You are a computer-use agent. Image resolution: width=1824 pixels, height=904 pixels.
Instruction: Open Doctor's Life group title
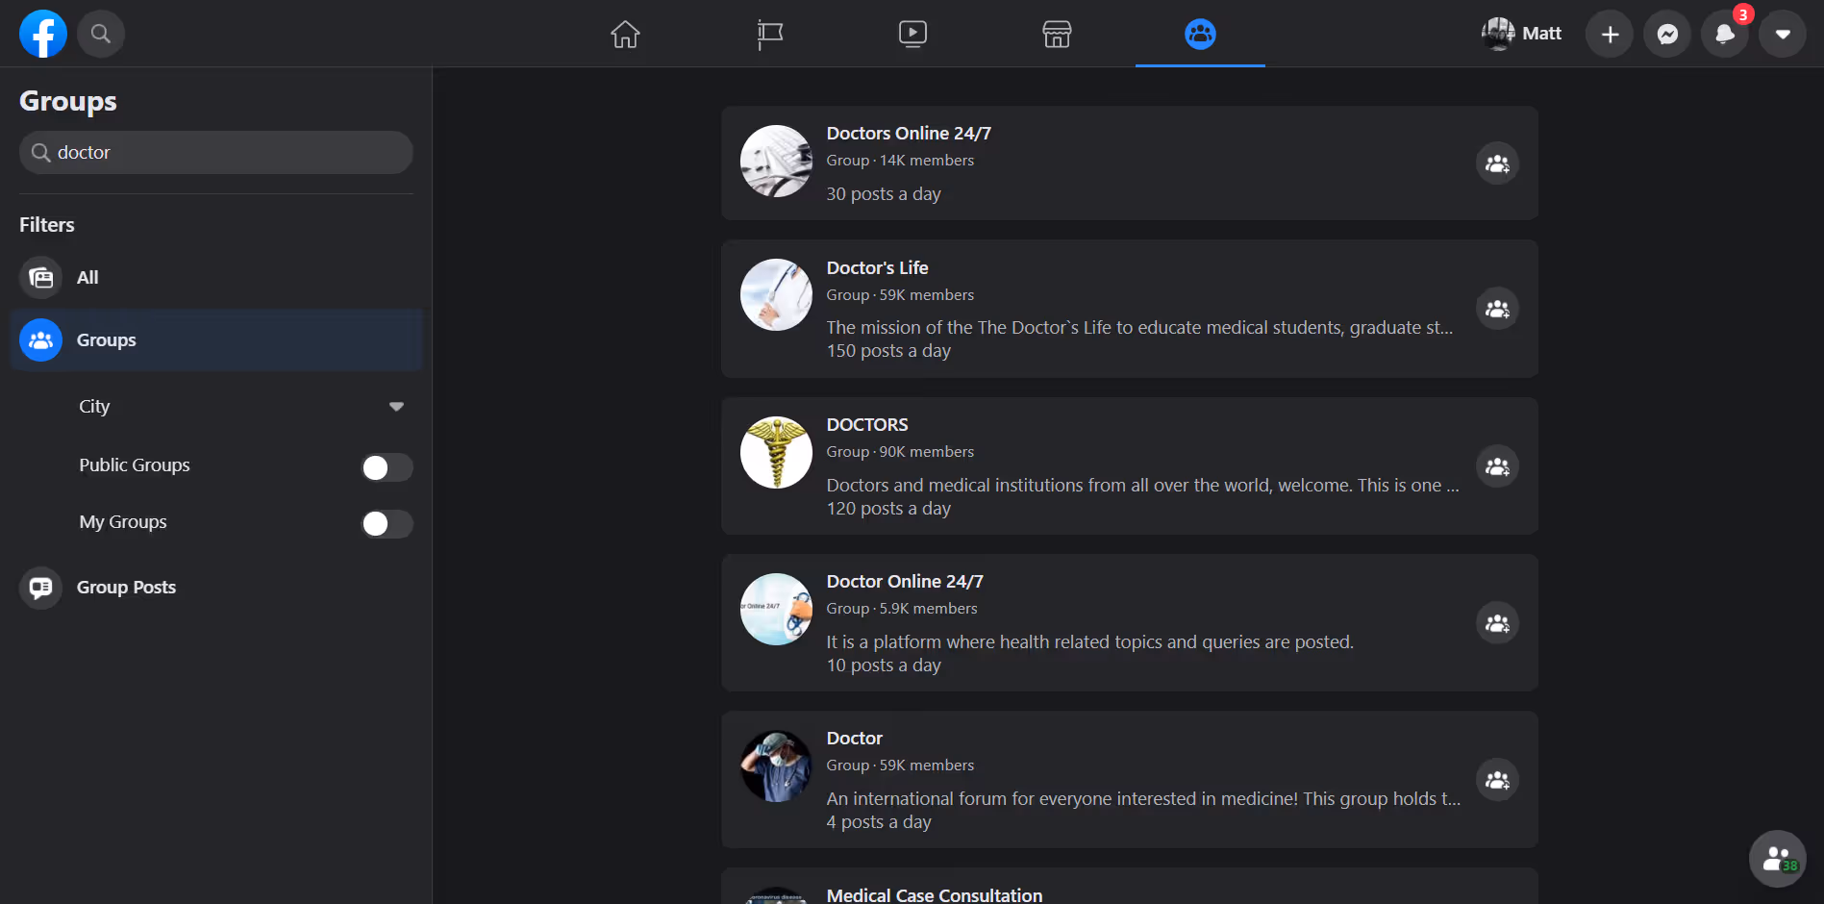[877, 267]
